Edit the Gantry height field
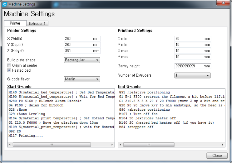Image resolution: width=232 pixels, height=163 pixels. pyautogui.click(x=193, y=66)
